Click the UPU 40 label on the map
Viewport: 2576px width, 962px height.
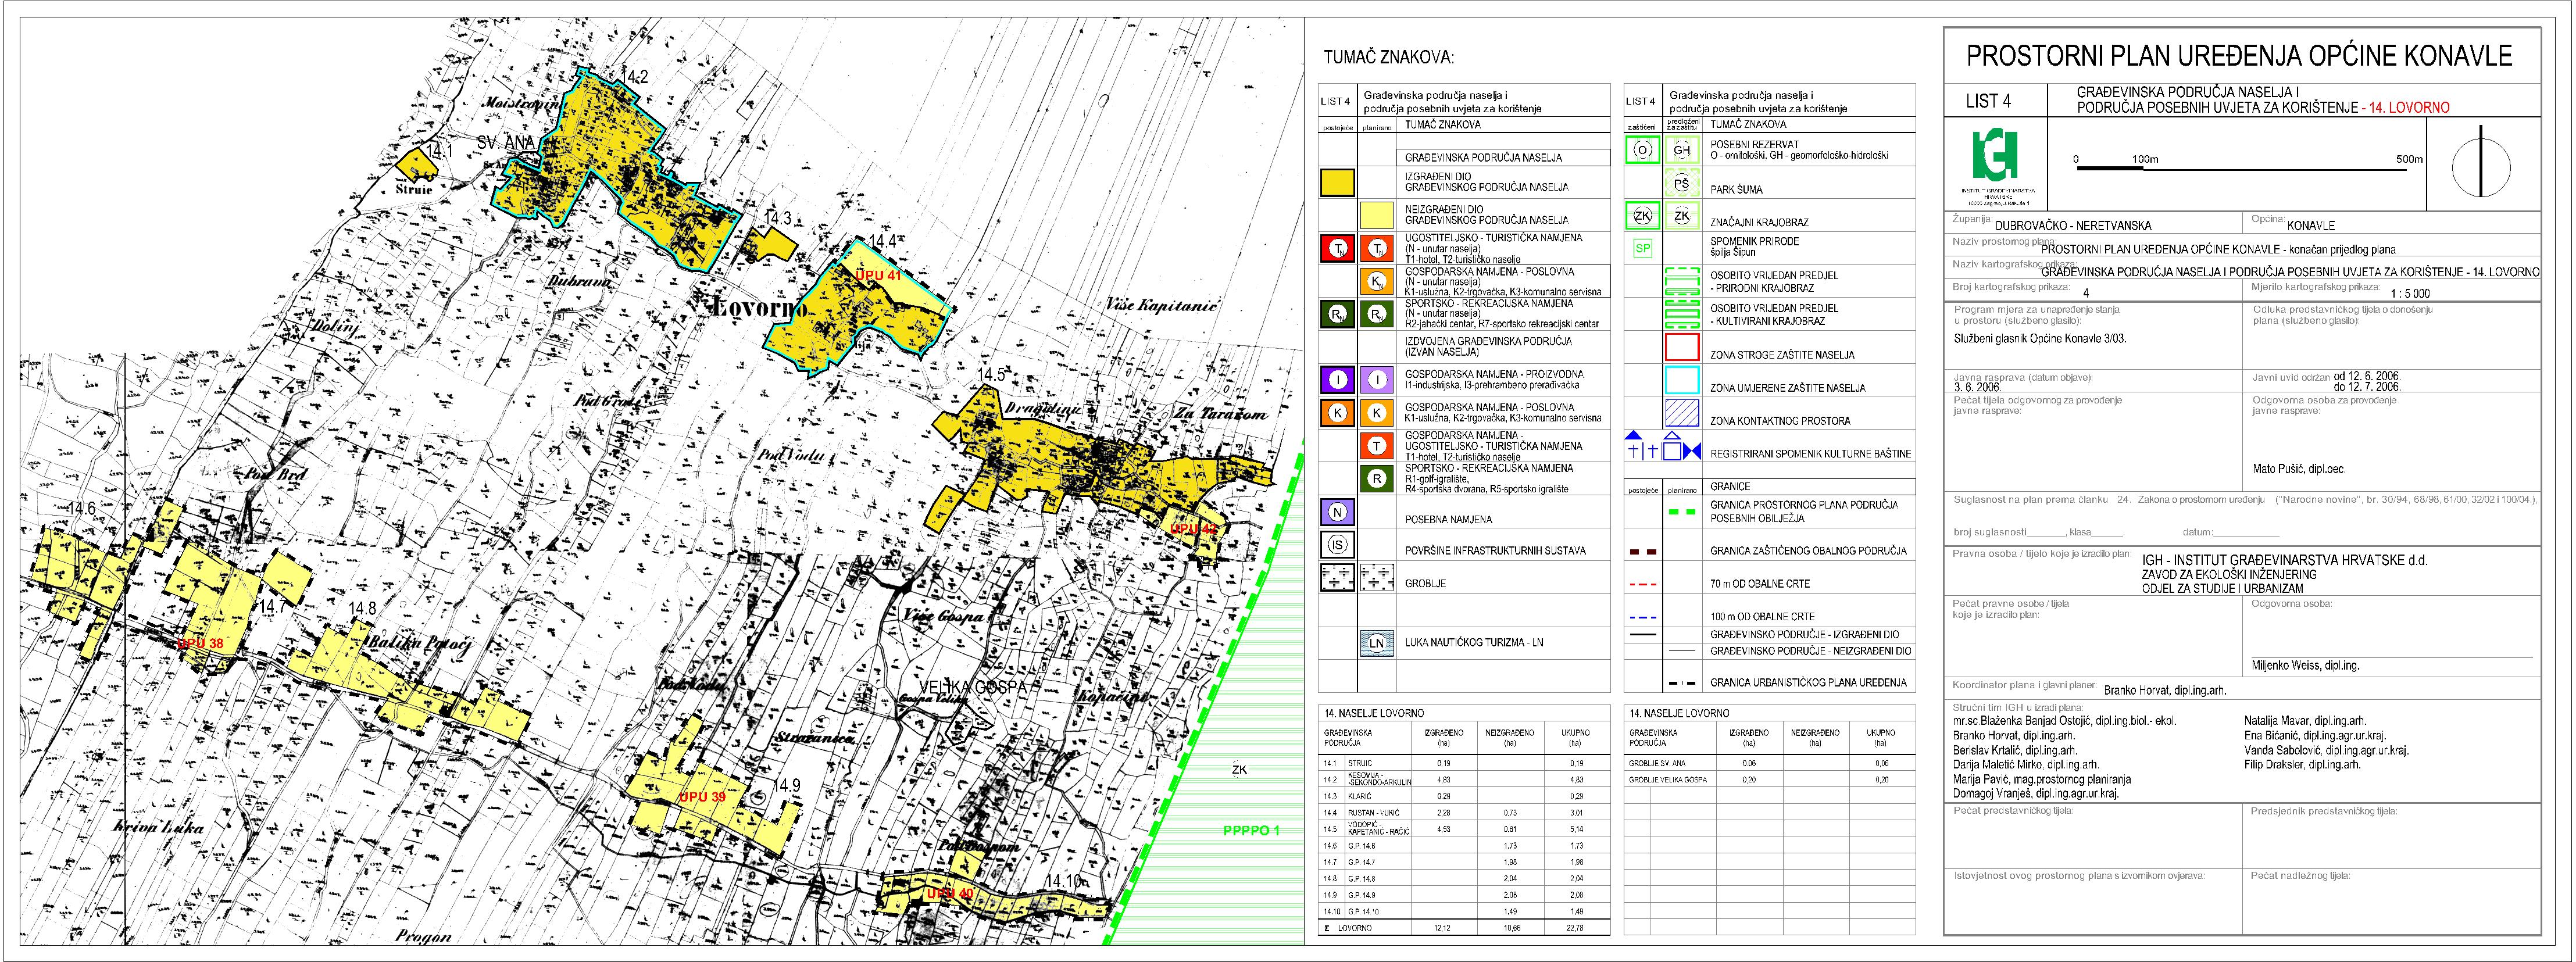[x=949, y=893]
